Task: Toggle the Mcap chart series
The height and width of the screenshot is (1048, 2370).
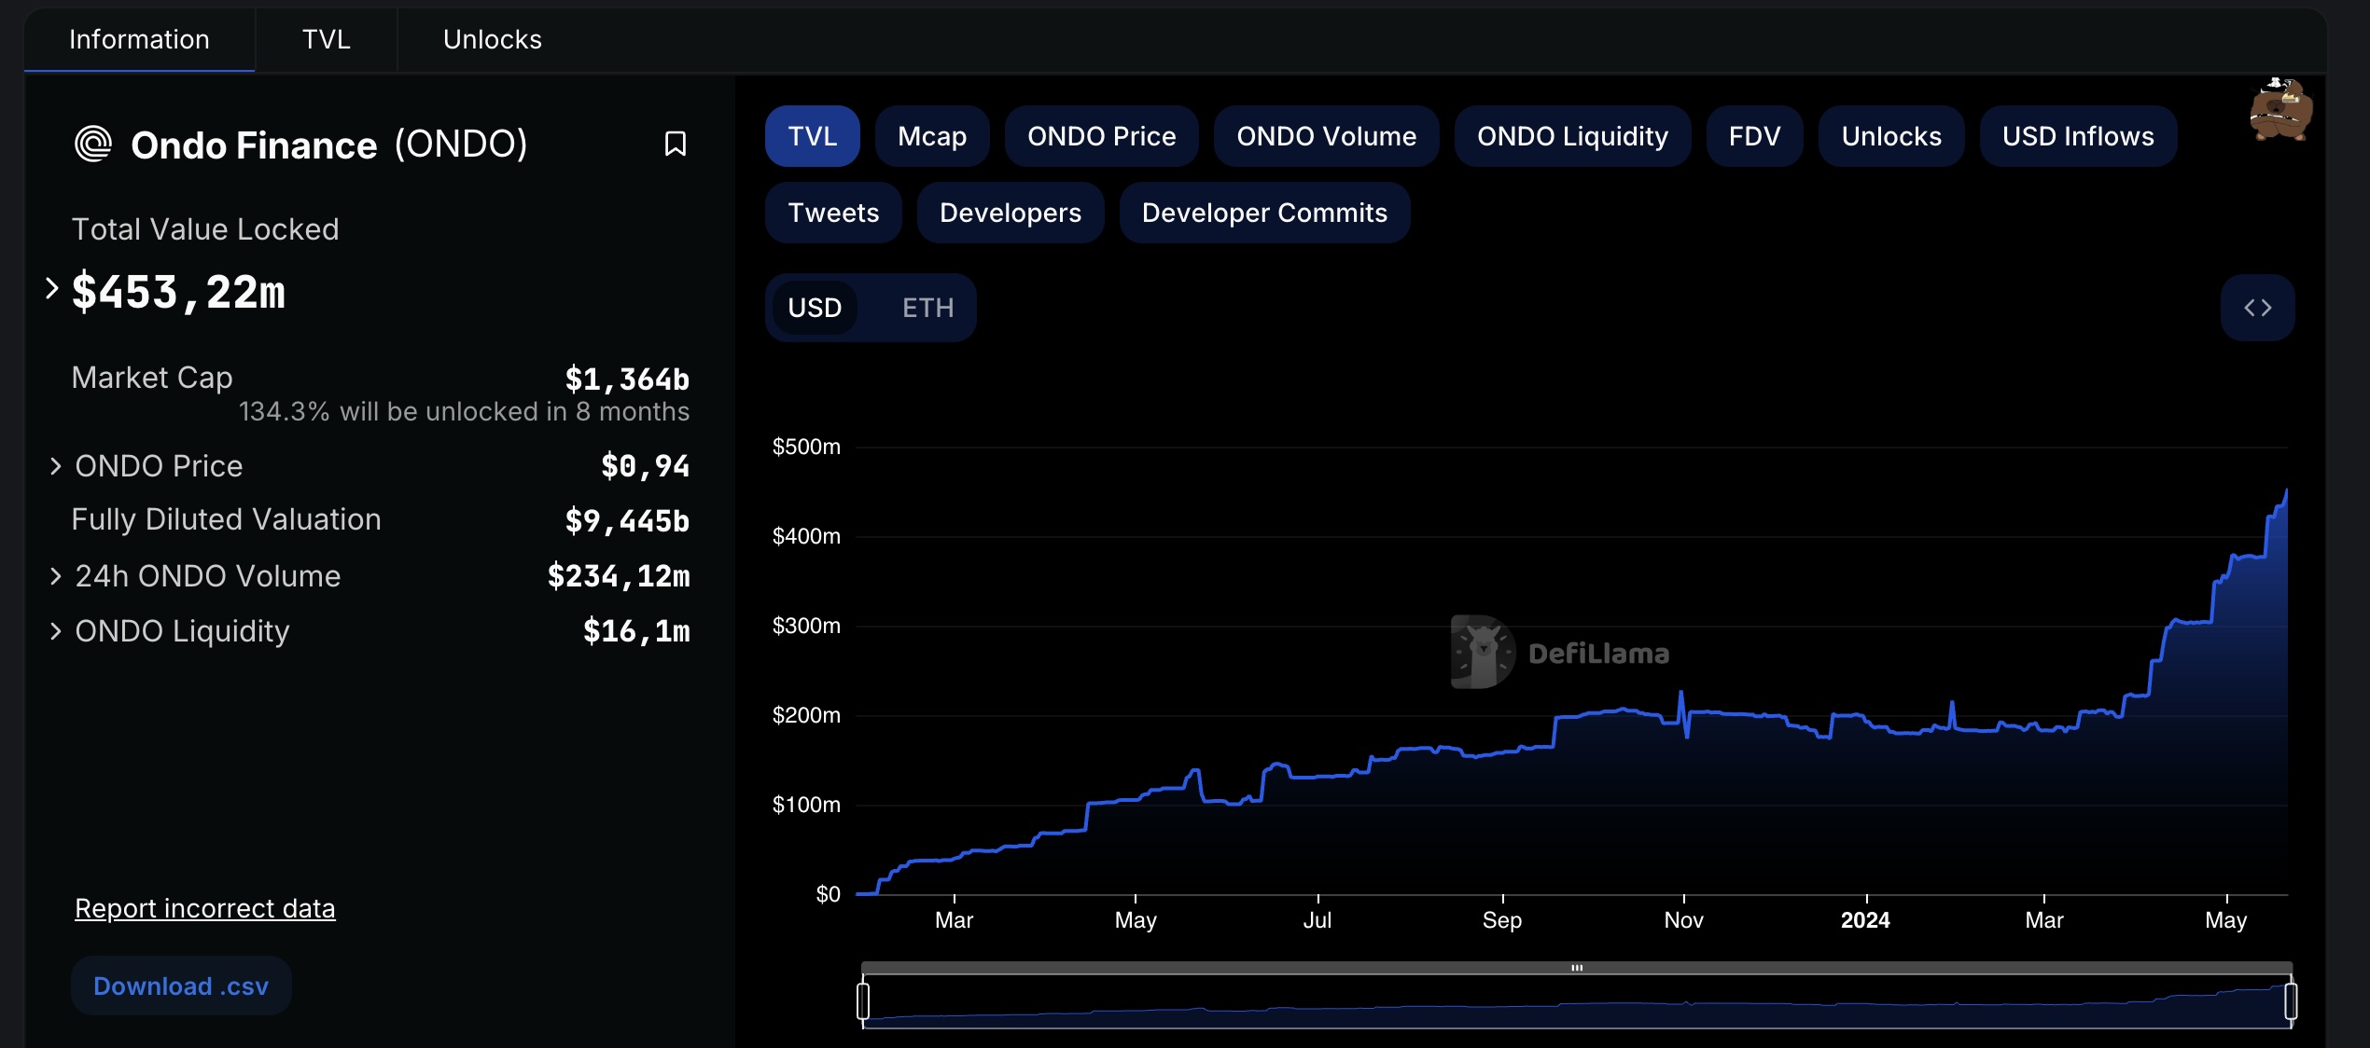Action: pos(931,136)
